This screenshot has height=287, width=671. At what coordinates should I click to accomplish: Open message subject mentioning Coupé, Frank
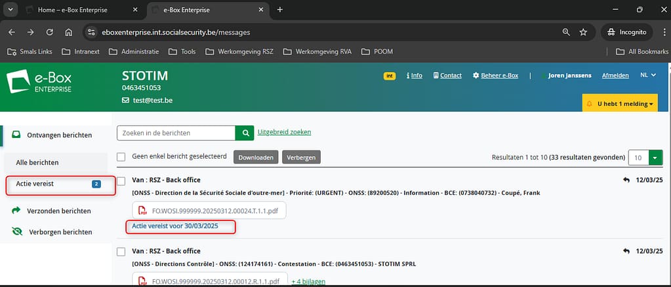[x=336, y=193]
